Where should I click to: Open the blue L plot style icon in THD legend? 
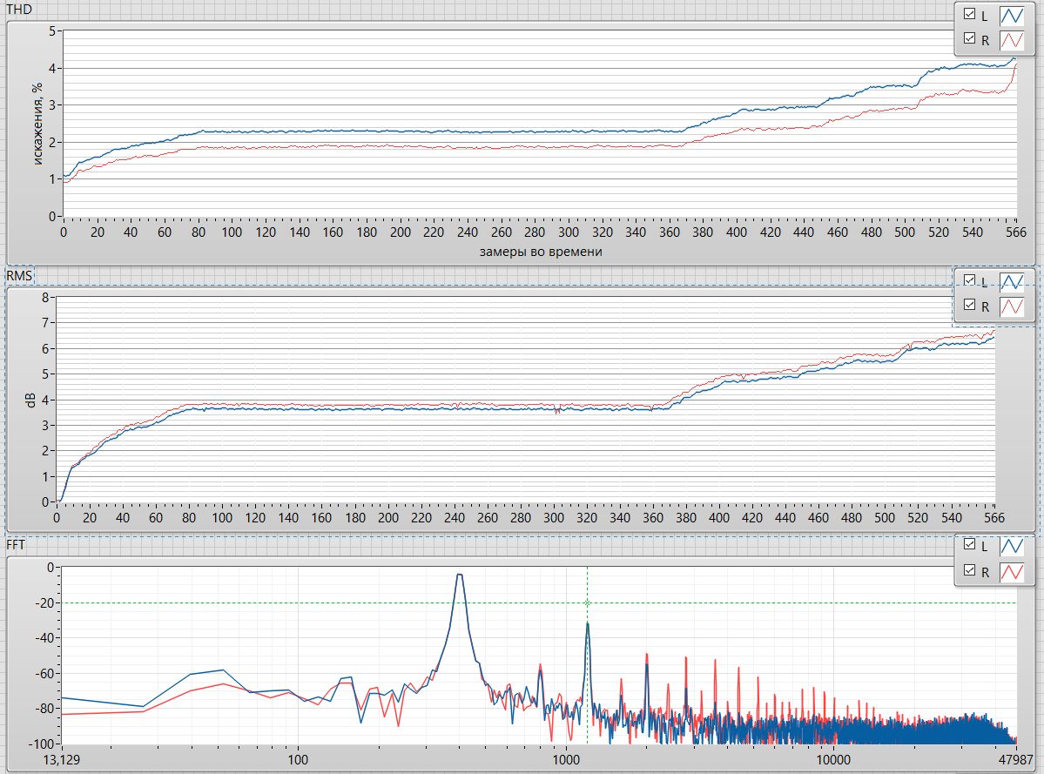1012,16
